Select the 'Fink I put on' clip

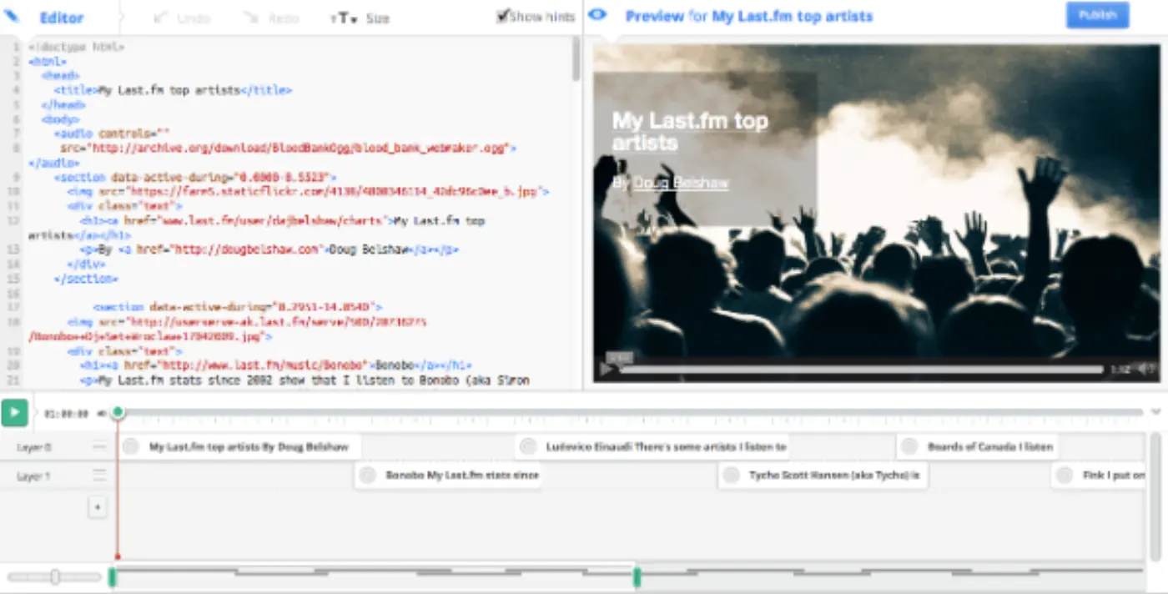click(1098, 476)
